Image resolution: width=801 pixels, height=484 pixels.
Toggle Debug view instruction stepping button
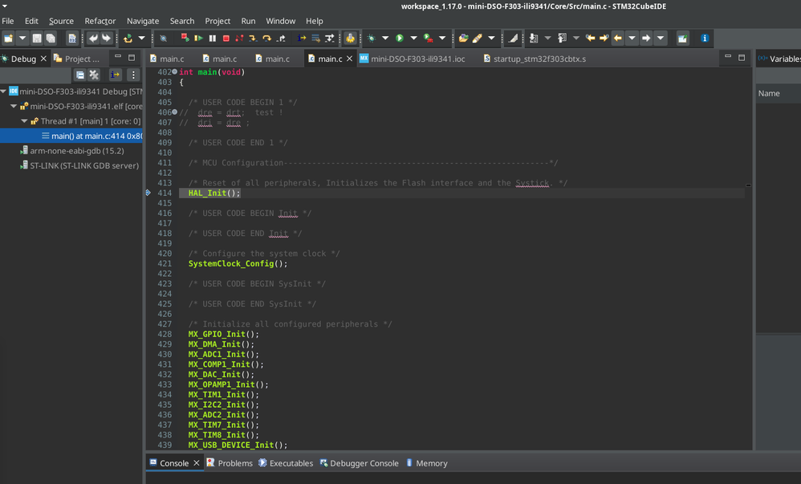tap(116, 75)
